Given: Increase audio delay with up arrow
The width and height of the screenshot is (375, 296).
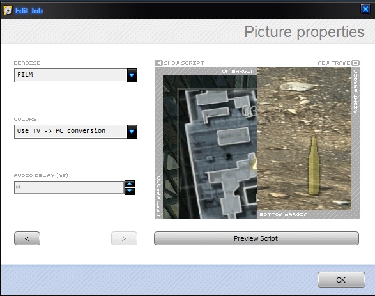Looking at the screenshot, I should (x=130, y=183).
